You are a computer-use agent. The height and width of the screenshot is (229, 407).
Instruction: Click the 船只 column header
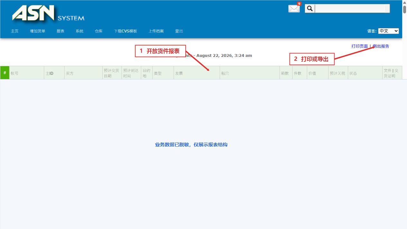coord(250,73)
